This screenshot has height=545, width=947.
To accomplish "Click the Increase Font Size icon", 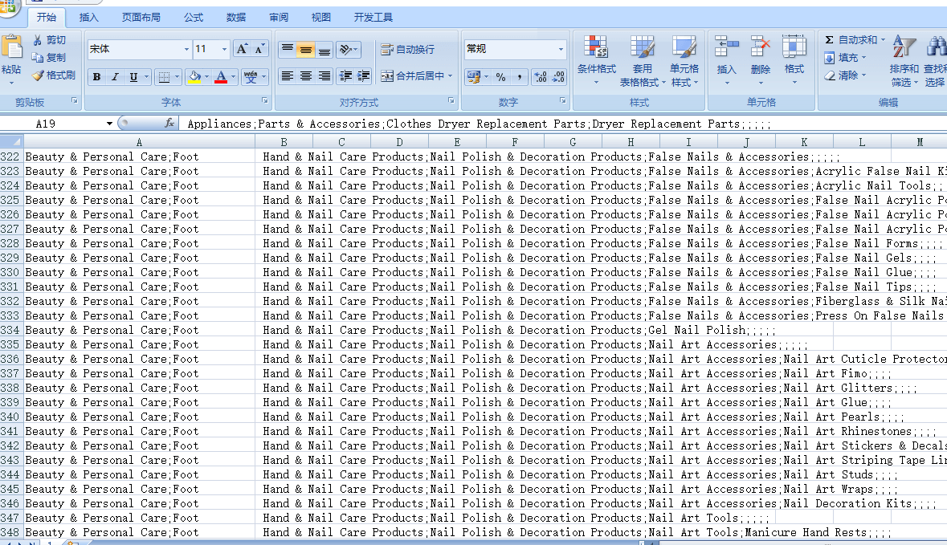I will pyautogui.click(x=241, y=49).
